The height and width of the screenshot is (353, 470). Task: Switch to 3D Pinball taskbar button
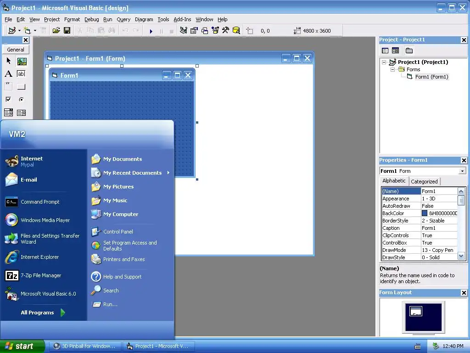(x=85, y=346)
